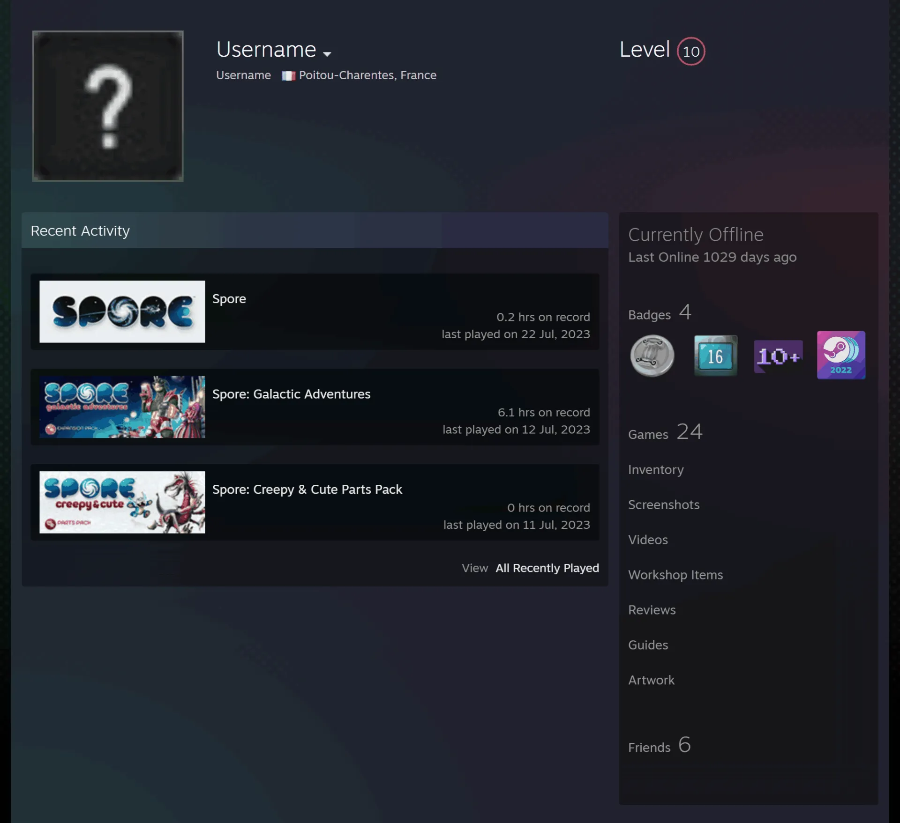View All Recently Played games

click(x=547, y=568)
